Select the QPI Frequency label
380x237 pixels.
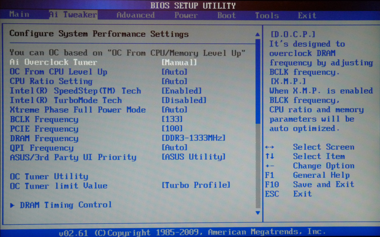pos(41,148)
